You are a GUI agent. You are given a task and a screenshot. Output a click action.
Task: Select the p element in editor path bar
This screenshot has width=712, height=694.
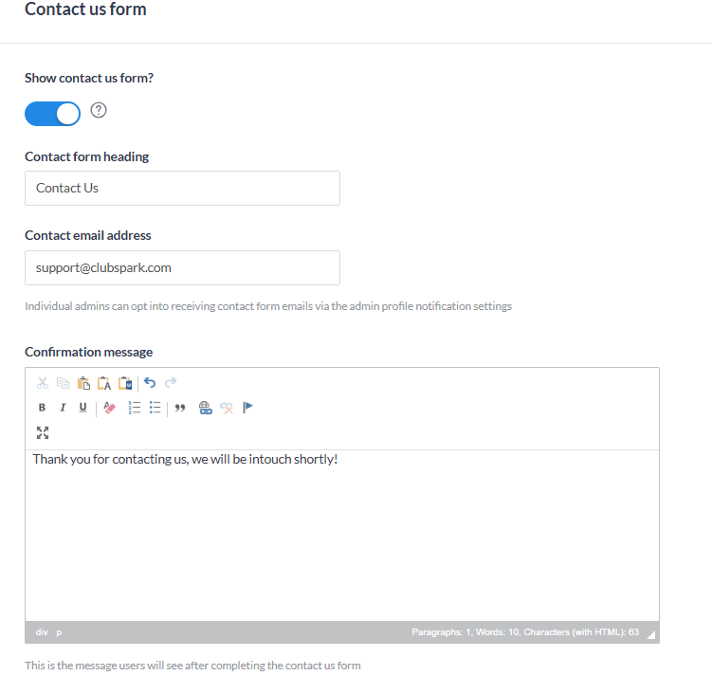59,632
